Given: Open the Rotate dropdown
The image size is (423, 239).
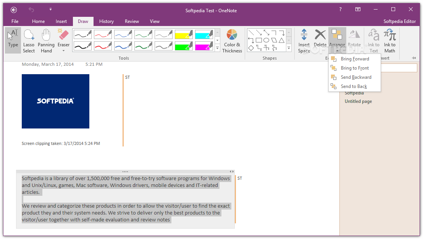Looking at the screenshot, I should pos(354,41).
